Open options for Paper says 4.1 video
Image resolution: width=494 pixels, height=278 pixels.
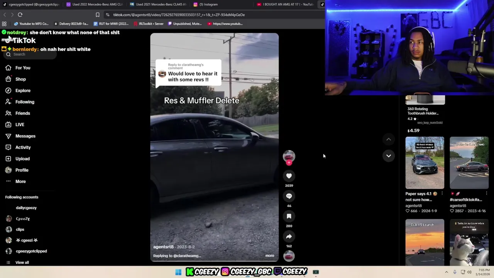coord(442,193)
